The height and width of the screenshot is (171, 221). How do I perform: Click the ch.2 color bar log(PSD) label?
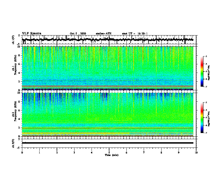209,119
